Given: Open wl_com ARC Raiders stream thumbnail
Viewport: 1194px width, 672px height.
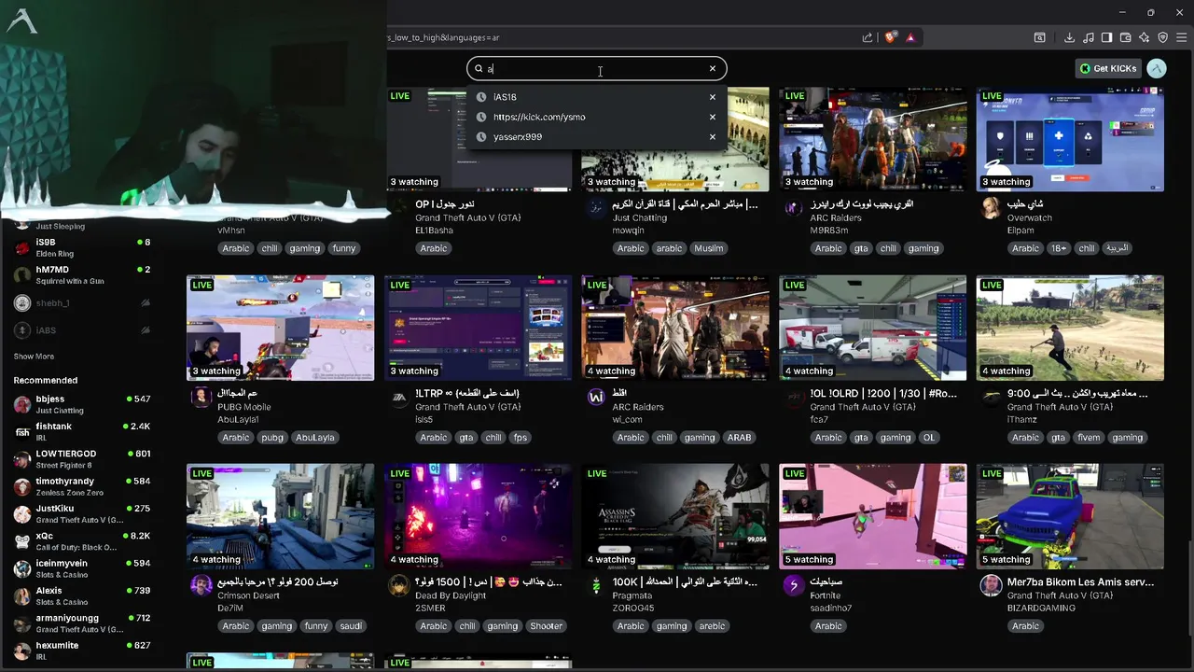Looking at the screenshot, I should (675, 328).
